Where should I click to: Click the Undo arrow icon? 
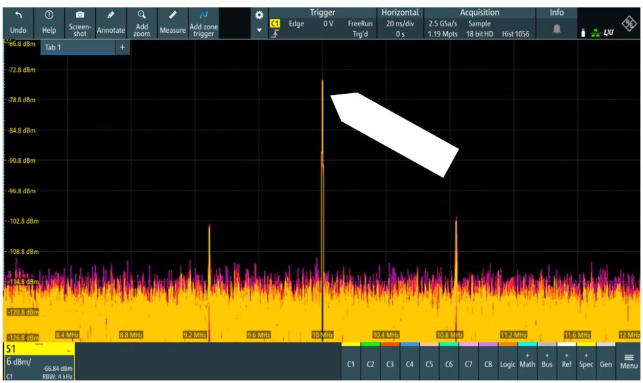(x=18, y=16)
